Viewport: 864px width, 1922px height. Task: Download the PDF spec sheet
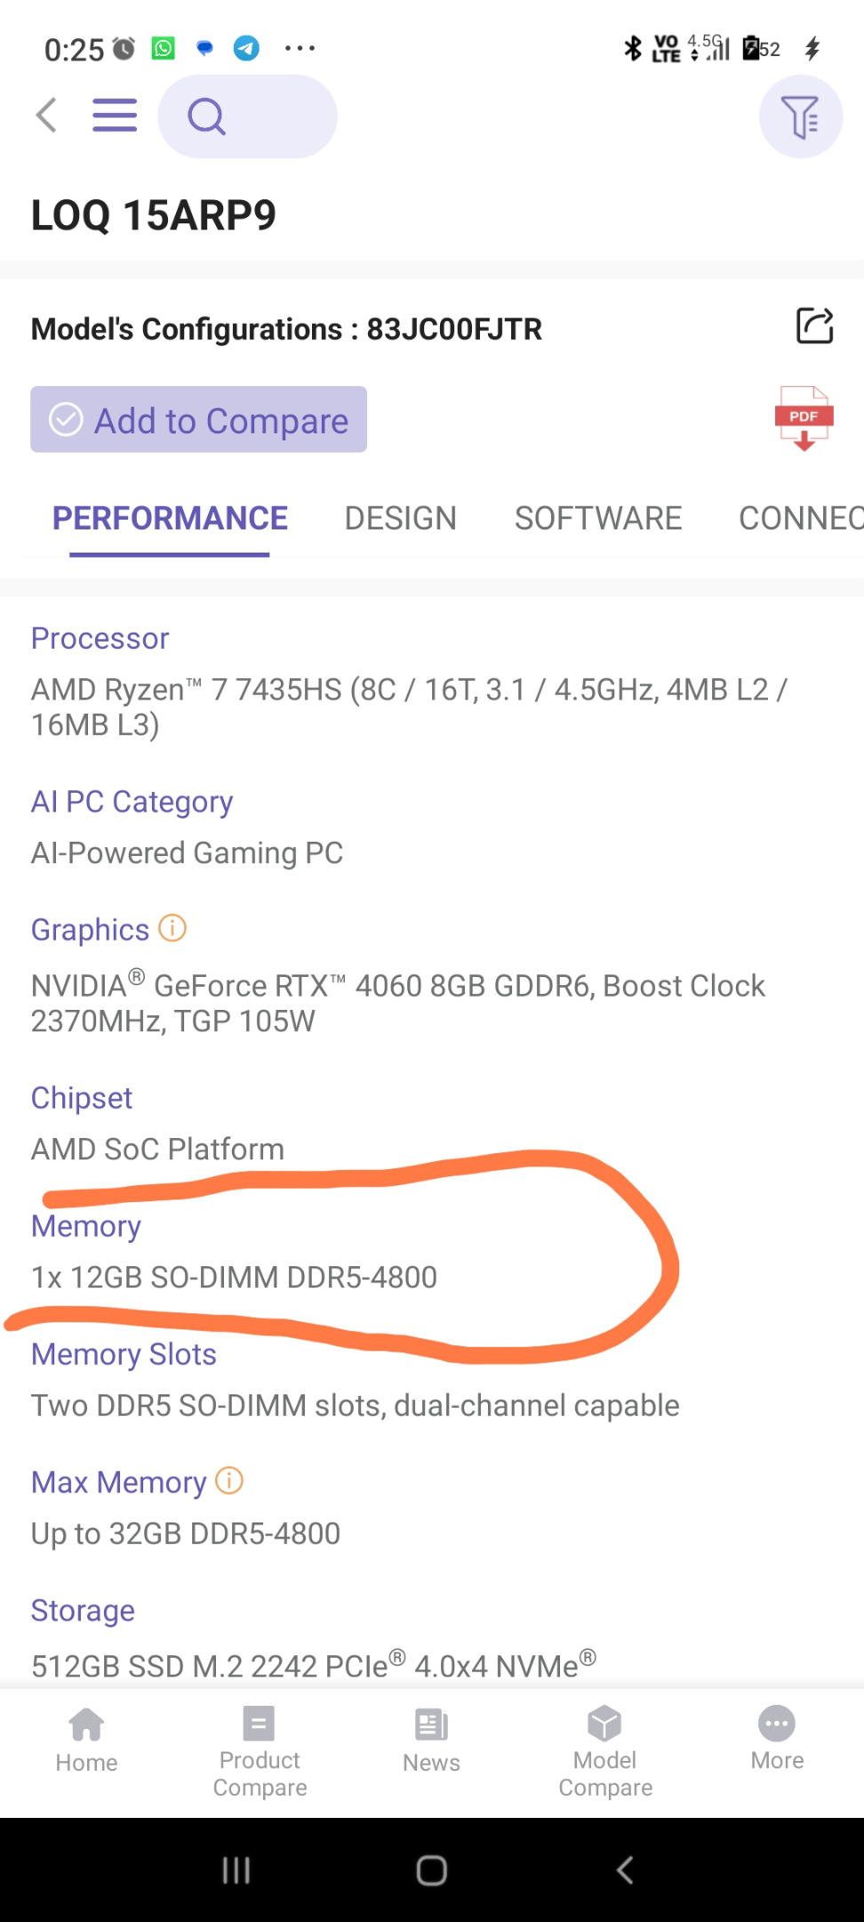804,418
